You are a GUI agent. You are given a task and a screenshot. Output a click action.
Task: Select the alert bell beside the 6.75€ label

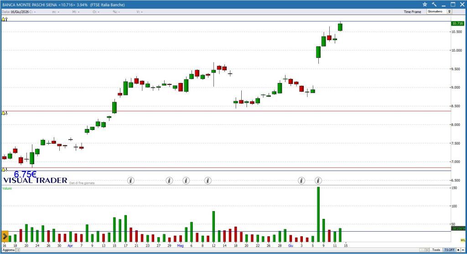point(3,170)
